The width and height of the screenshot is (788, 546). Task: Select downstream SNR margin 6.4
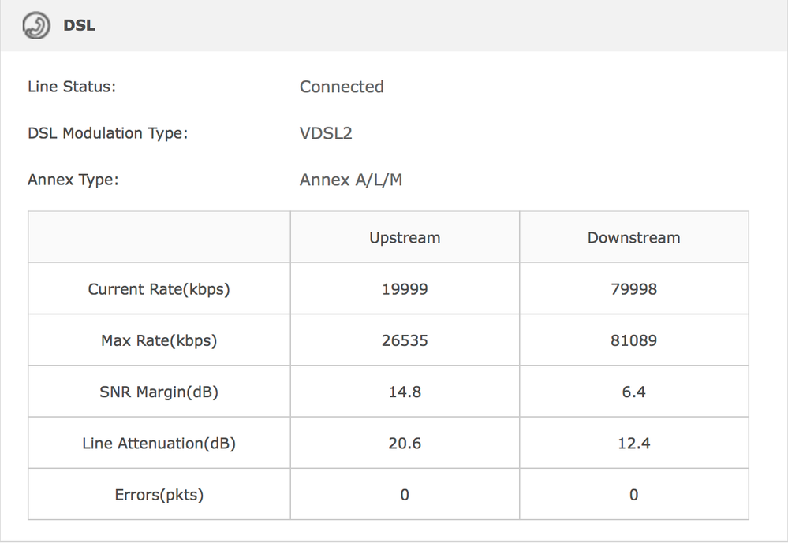[x=633, y=392]
